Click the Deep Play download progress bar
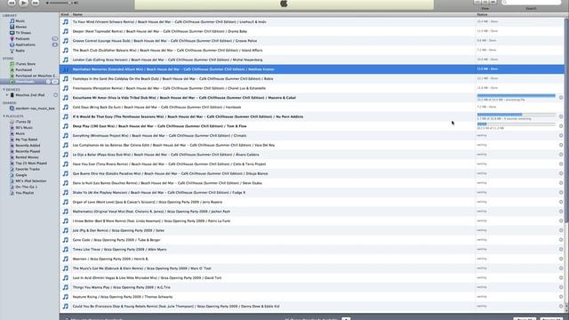The width and height of the screenshot is (569, 320). coord(516,124)
